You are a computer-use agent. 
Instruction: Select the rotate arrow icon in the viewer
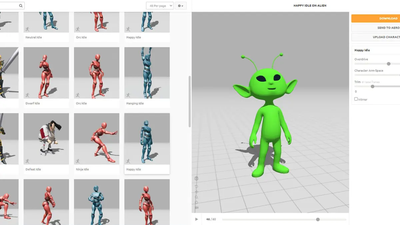pos(196,186)
